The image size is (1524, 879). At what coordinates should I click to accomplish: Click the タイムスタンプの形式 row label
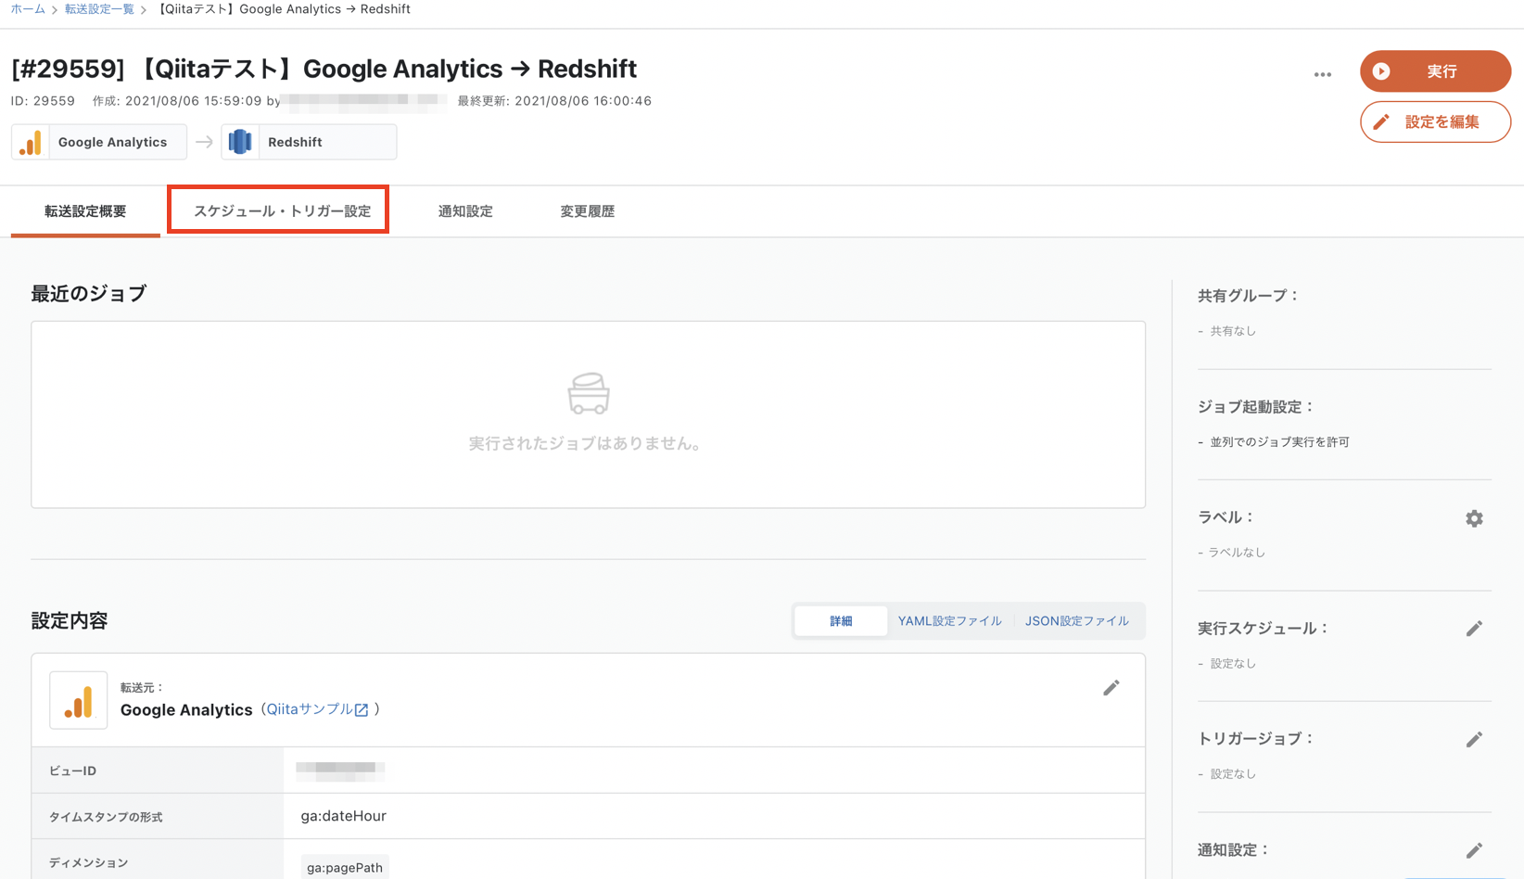tap(106, 817)
